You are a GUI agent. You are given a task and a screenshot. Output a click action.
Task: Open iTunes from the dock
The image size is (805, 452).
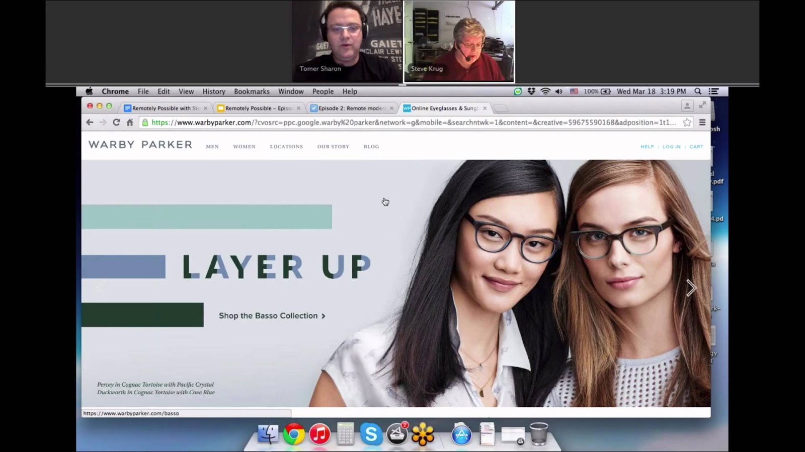(319, 434)
